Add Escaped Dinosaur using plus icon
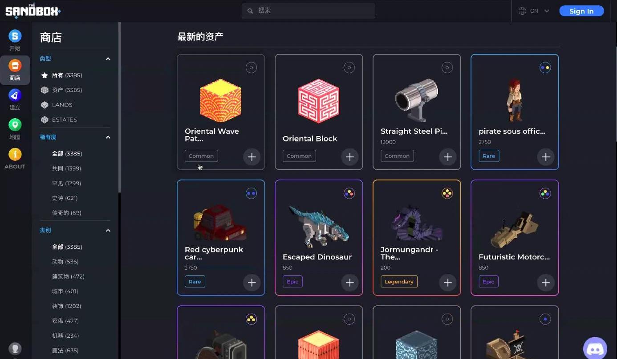Screen dimensions: 617x359 click(x=350, y=283)
